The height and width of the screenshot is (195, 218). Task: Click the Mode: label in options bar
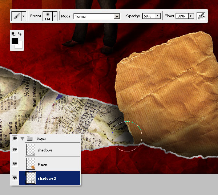66,16
